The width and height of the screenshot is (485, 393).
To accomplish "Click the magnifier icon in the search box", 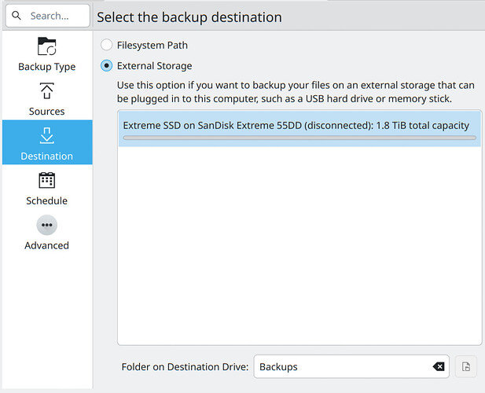I will click(17, 17).
